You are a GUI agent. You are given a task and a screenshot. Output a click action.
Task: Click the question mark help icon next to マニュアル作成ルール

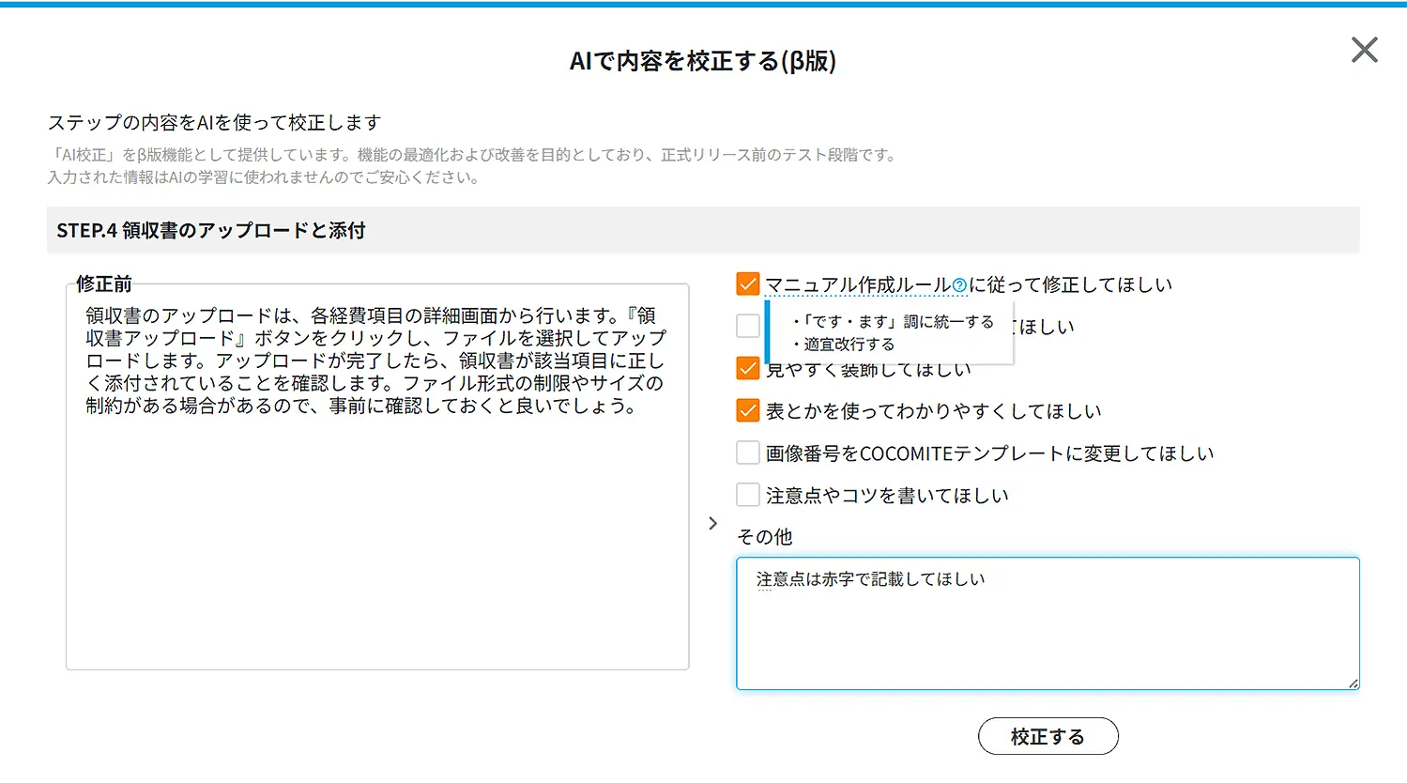click(959, 283)
